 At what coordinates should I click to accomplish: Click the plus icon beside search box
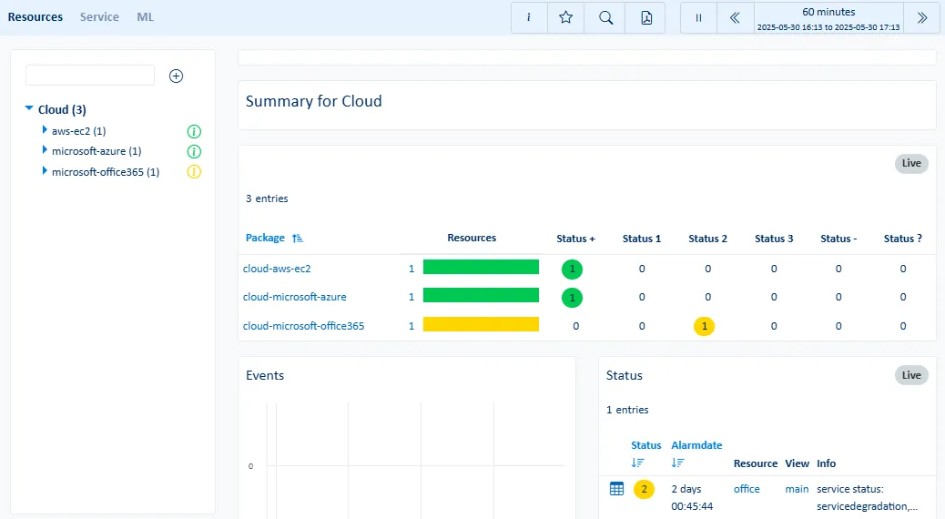click(x=177, y=76)
